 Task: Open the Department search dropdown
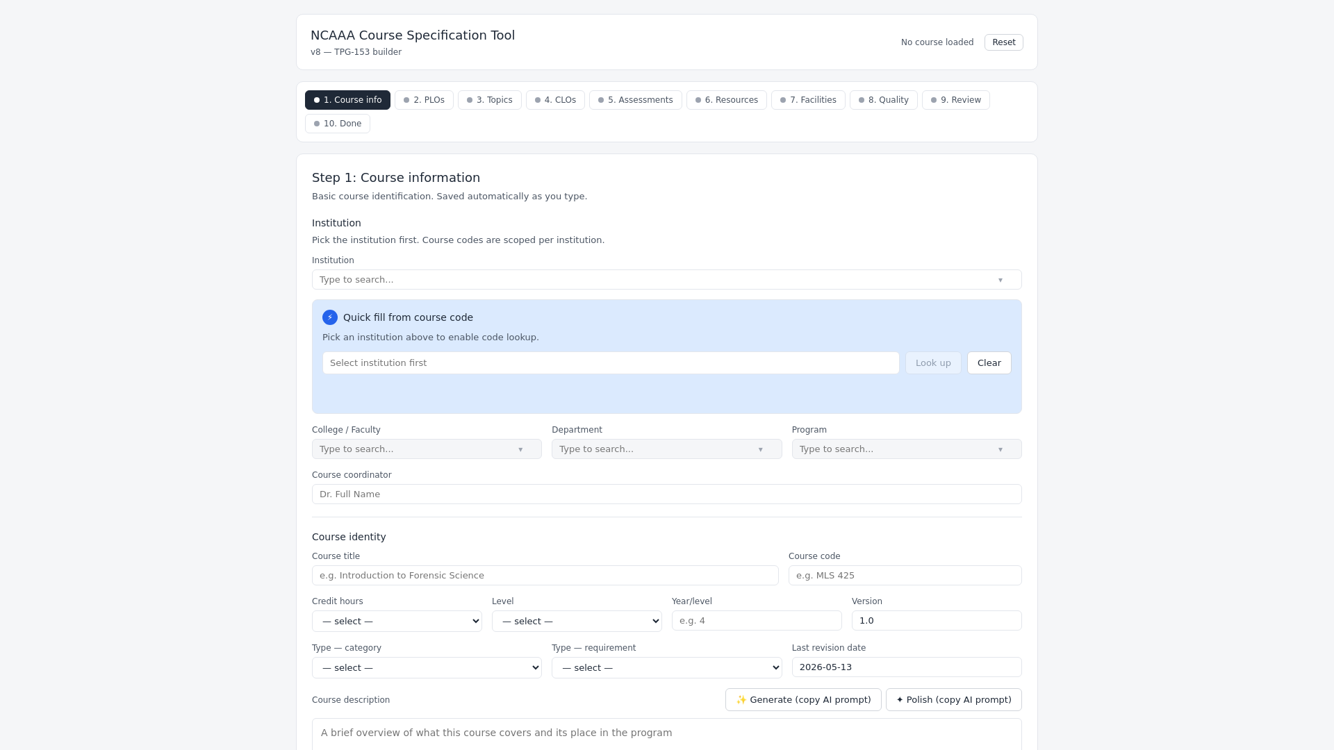click(666, 449)
